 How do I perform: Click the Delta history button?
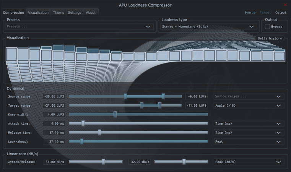click(x=270, y=38)
